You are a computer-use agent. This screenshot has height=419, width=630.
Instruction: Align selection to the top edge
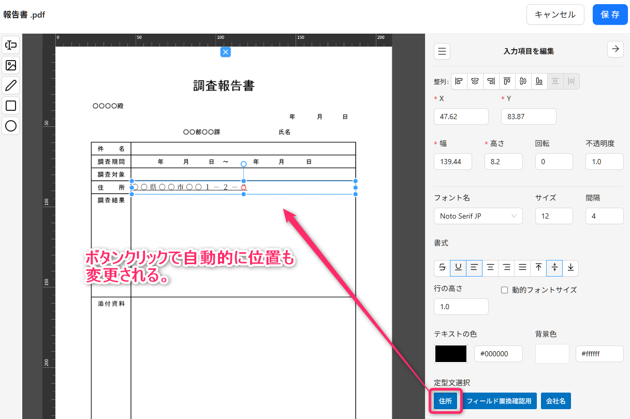[x=507, y=81]
